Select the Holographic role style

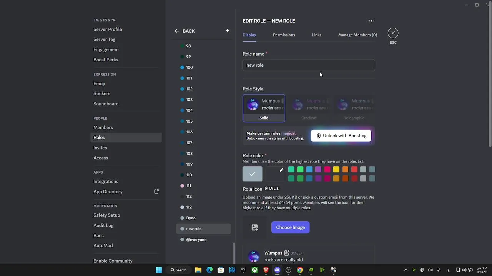(x=354, y=108)
